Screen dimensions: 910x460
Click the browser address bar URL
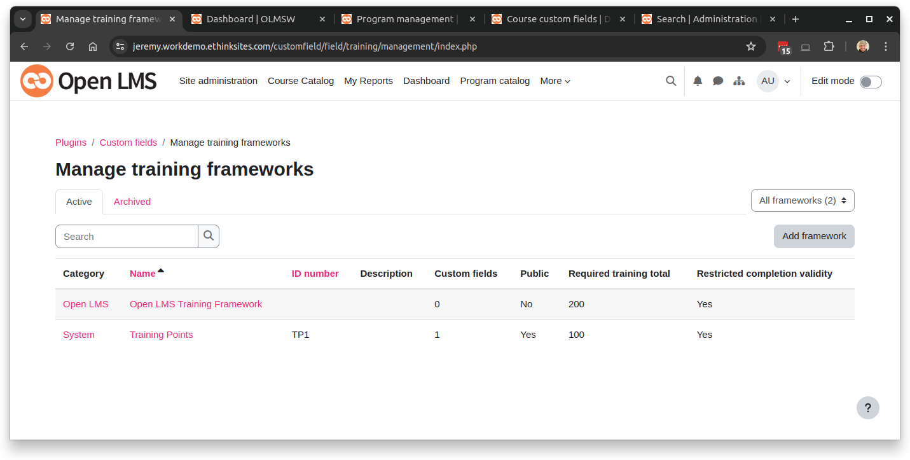(305, 46)
